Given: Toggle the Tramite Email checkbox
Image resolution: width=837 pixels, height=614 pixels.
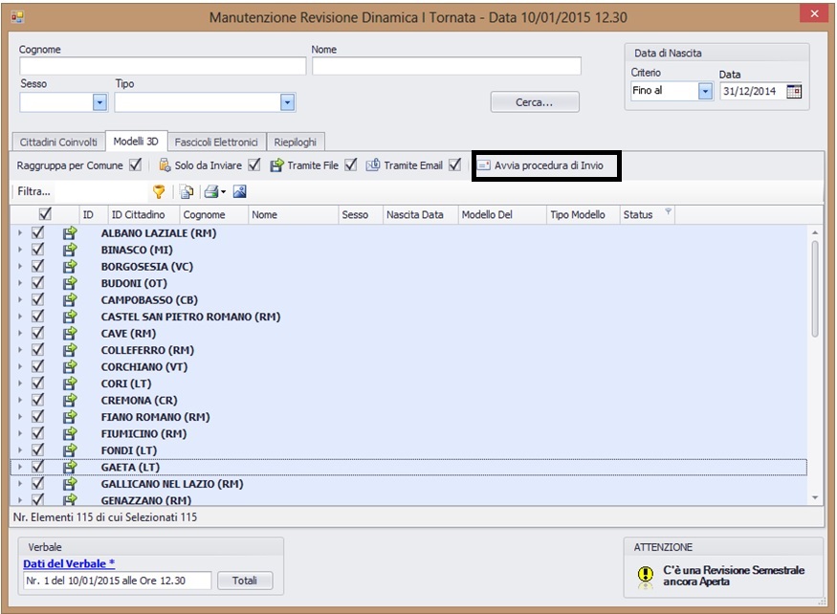Looking at the screenshot, I should 454,165.
